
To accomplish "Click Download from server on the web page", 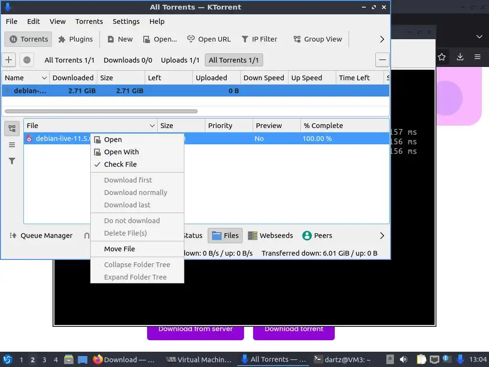I will click(x=195, y=333).
